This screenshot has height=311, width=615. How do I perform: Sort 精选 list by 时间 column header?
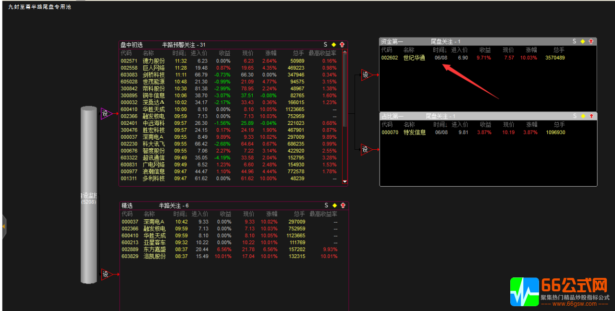(x=180, y=214)
